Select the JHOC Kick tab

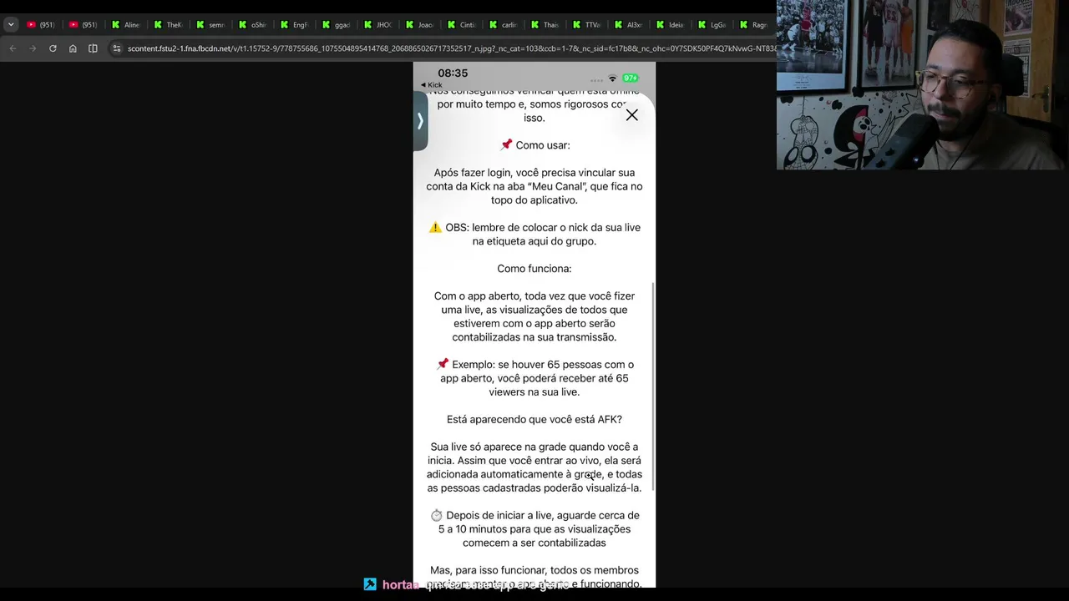pyautogui.click(x=377, y=25)
